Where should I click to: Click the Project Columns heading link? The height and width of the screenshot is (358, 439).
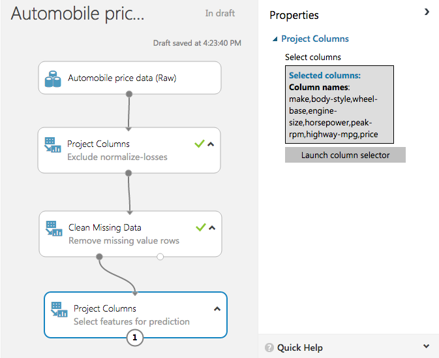[315, 39]
